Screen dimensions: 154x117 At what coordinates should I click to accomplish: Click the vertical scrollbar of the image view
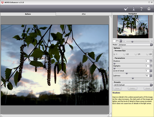[110, 65]
